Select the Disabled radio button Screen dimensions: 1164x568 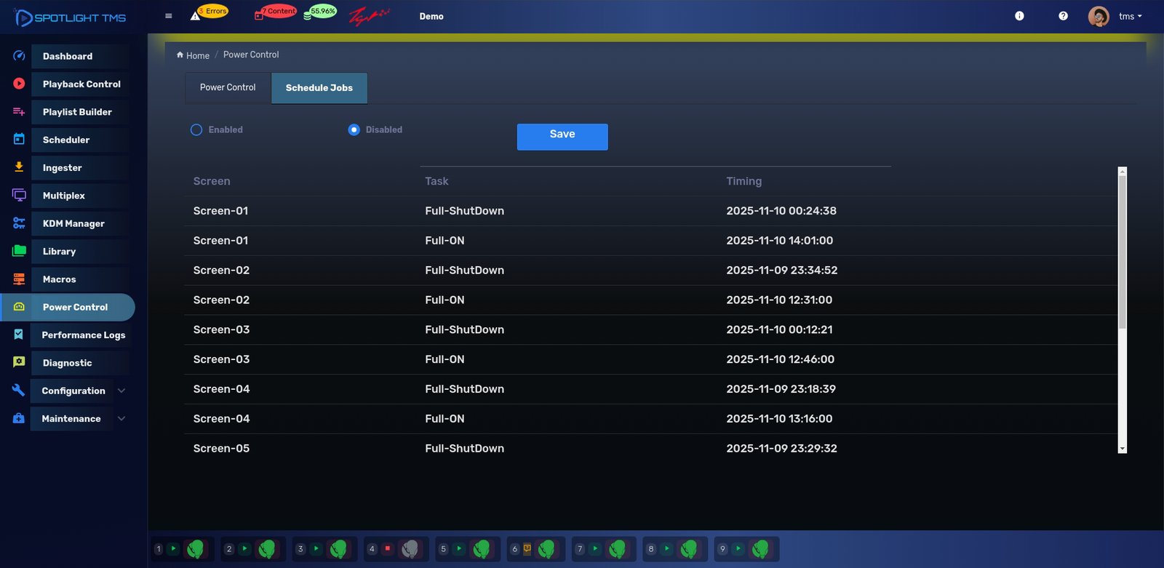(x=354, y=130)
